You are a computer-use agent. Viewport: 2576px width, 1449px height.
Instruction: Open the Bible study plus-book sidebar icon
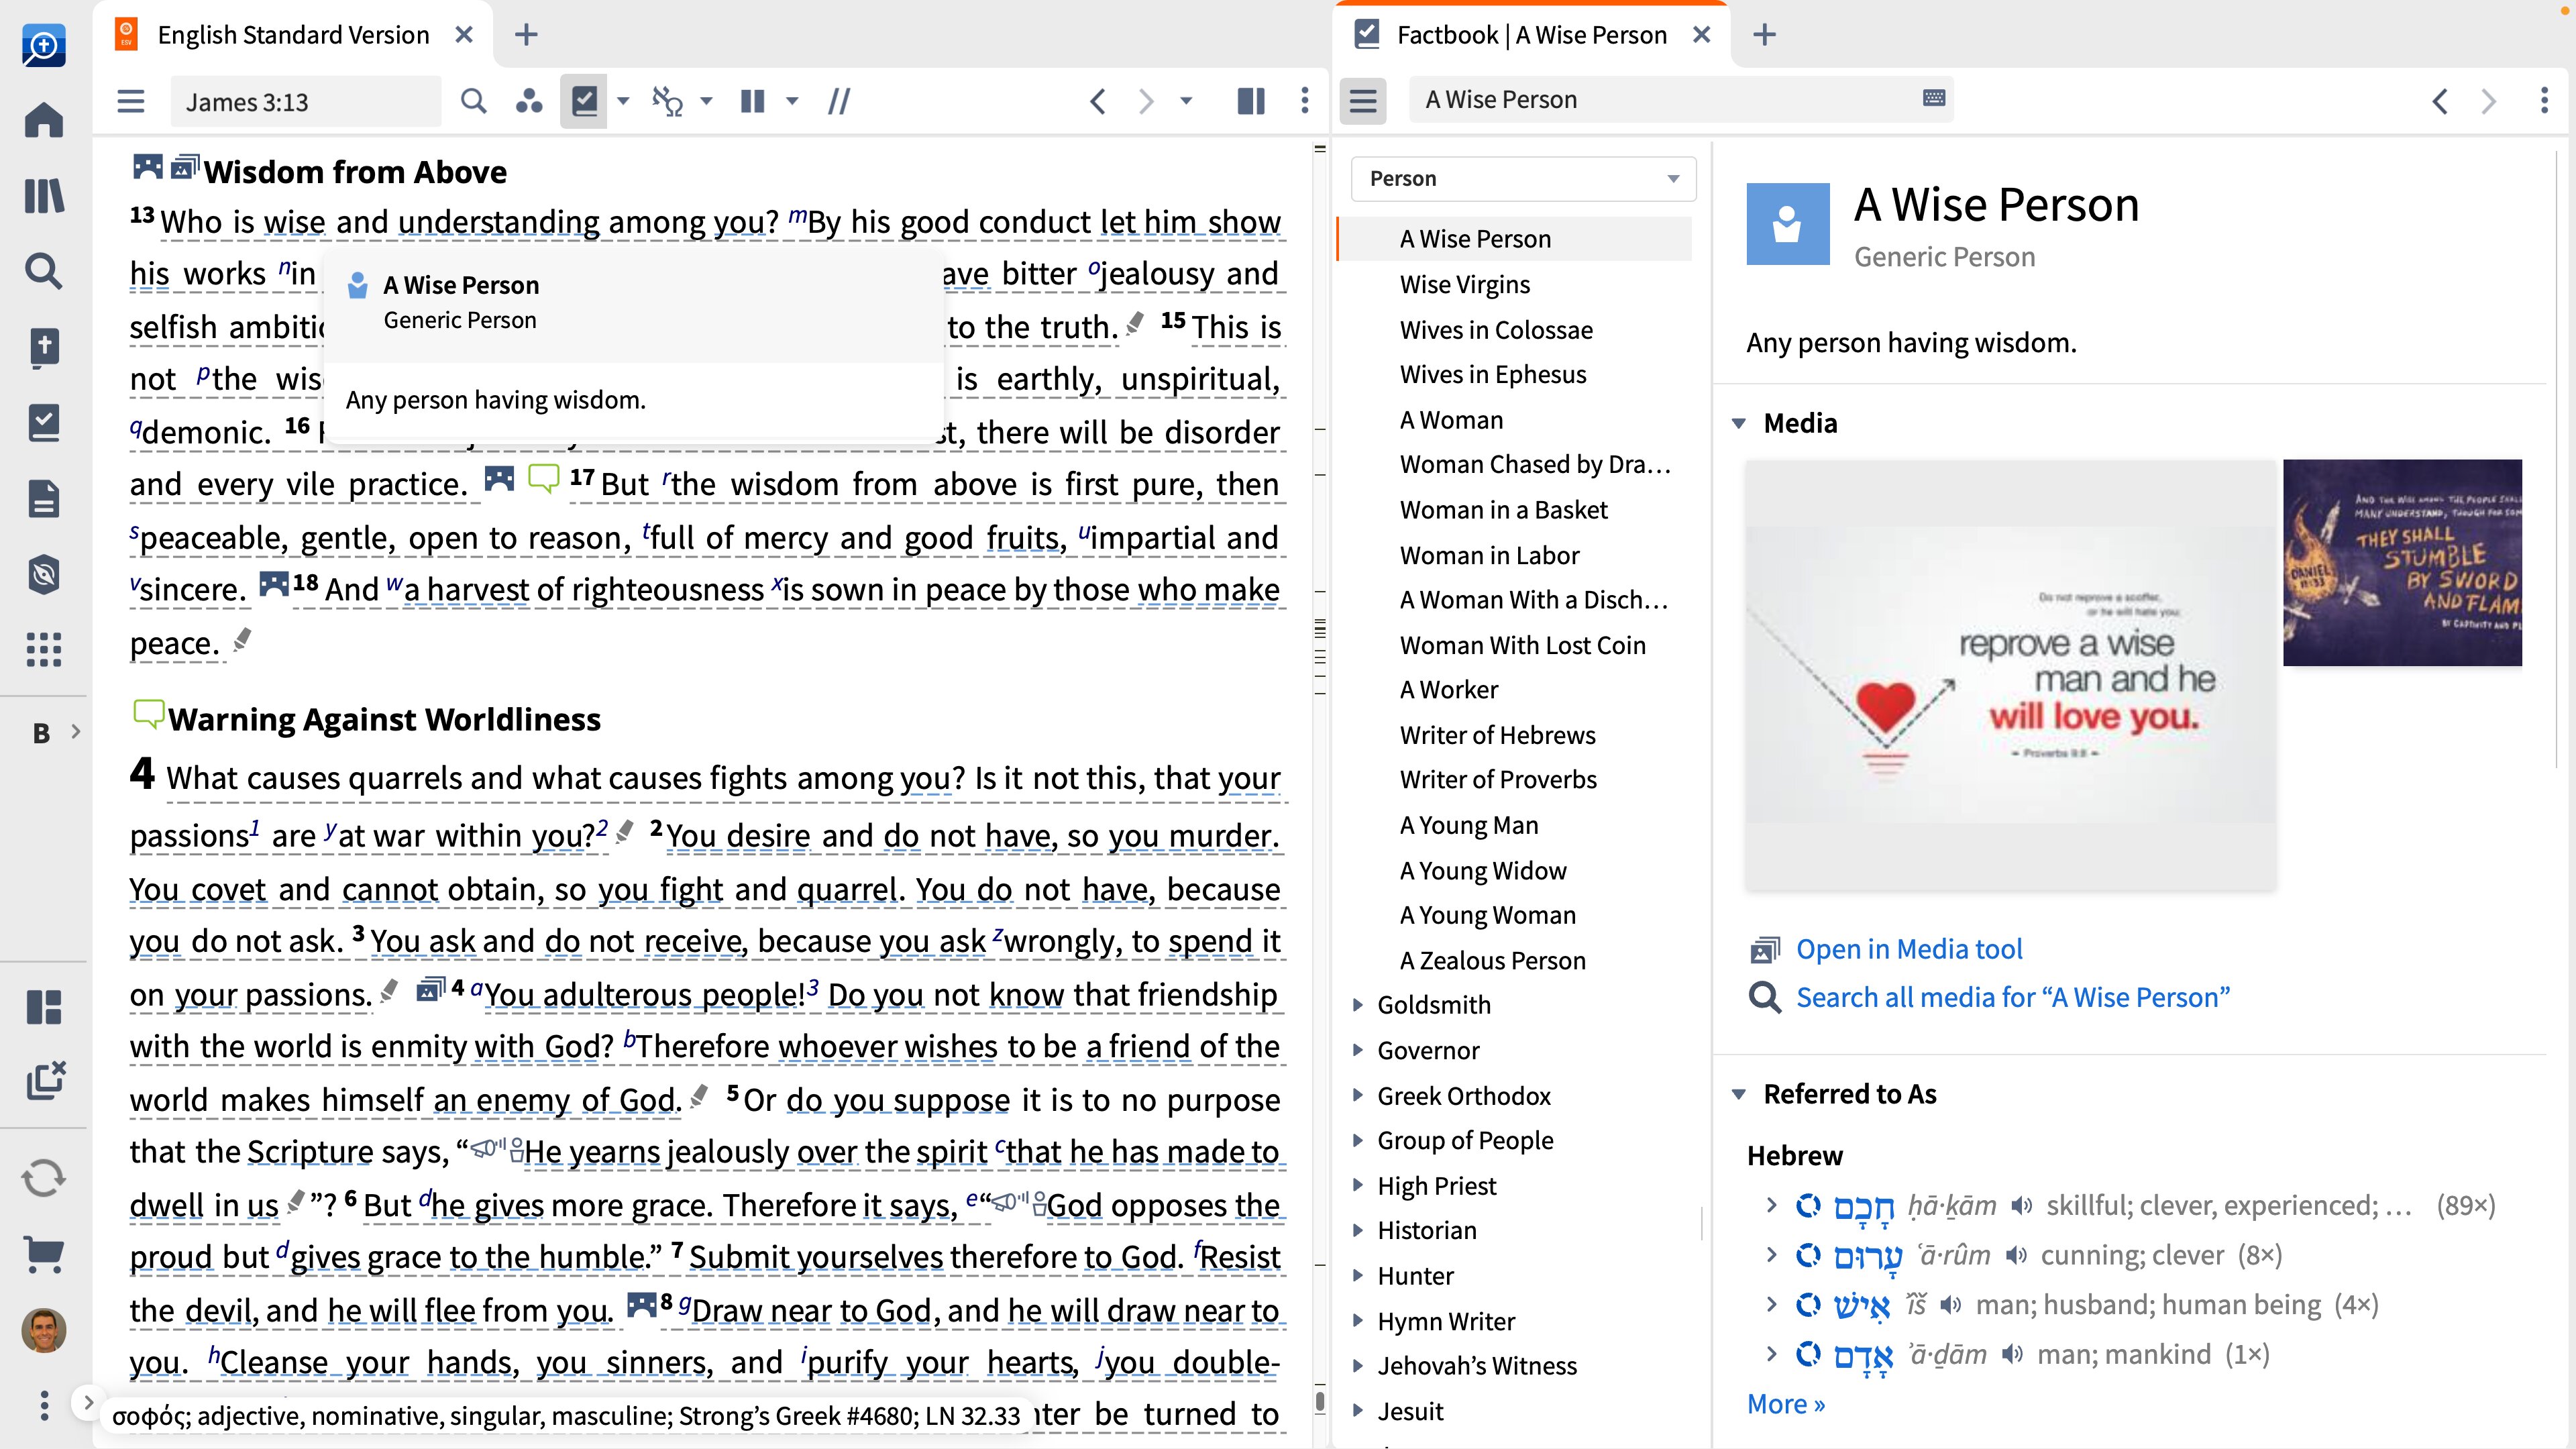[44, 347]
